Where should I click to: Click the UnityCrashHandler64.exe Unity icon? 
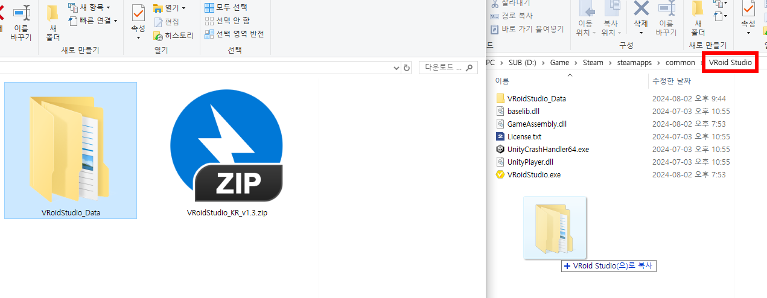point(500,149)
